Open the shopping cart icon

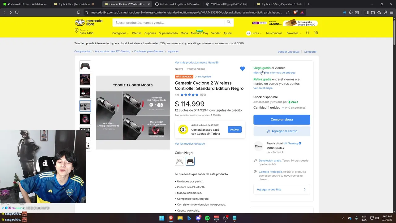pyautogui.click(x=316, y=33)
